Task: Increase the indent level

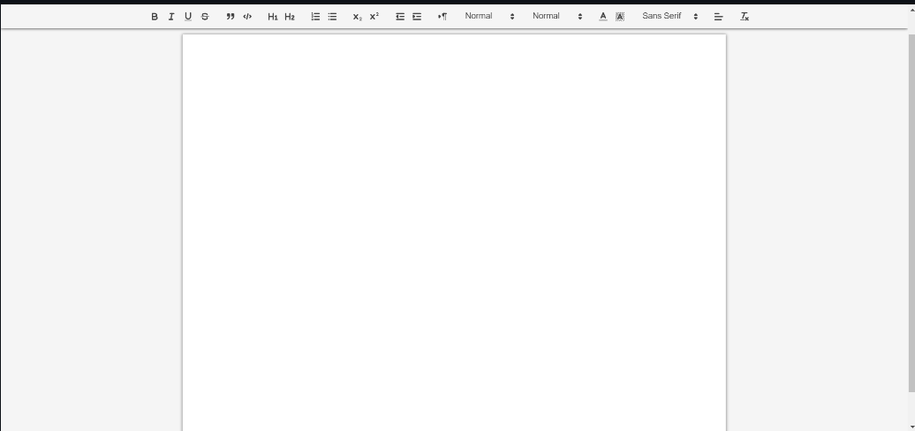Action: pos(417,17)
